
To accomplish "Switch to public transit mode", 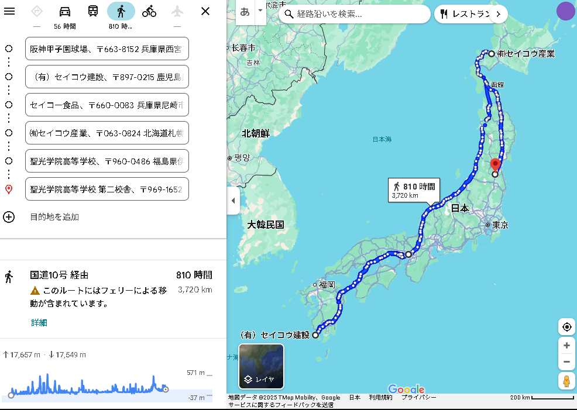I will coord(93,11).
